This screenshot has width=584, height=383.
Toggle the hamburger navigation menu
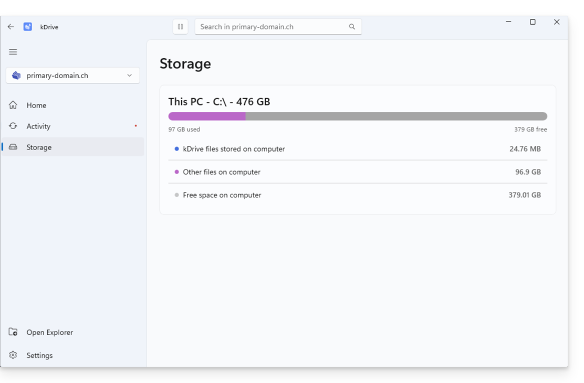pos(13,52)
